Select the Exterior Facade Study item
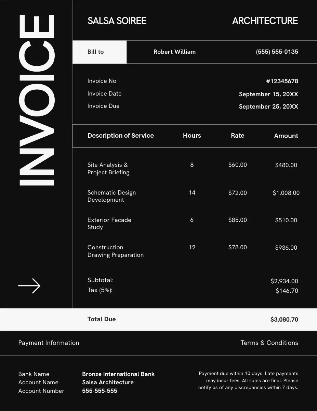 109,223
